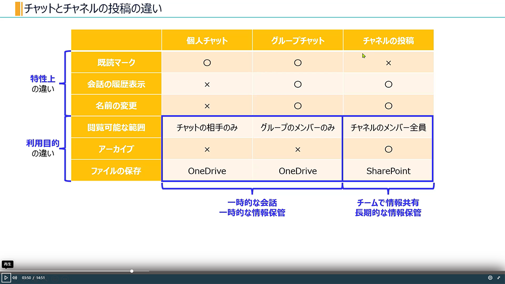Image resolution: width=505 pixels, height=284 pixels.
Task: Click the ○ for 会話の履歴表示 in グループチャット
Action: point(297,84)
